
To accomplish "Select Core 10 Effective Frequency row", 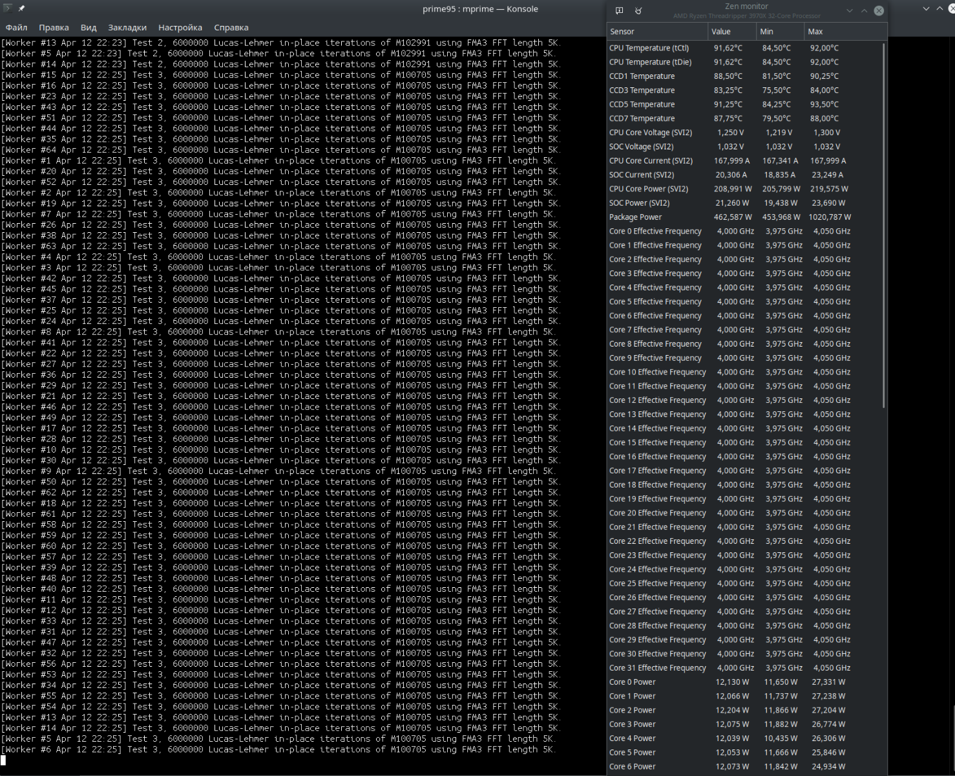I will (744, 372).
